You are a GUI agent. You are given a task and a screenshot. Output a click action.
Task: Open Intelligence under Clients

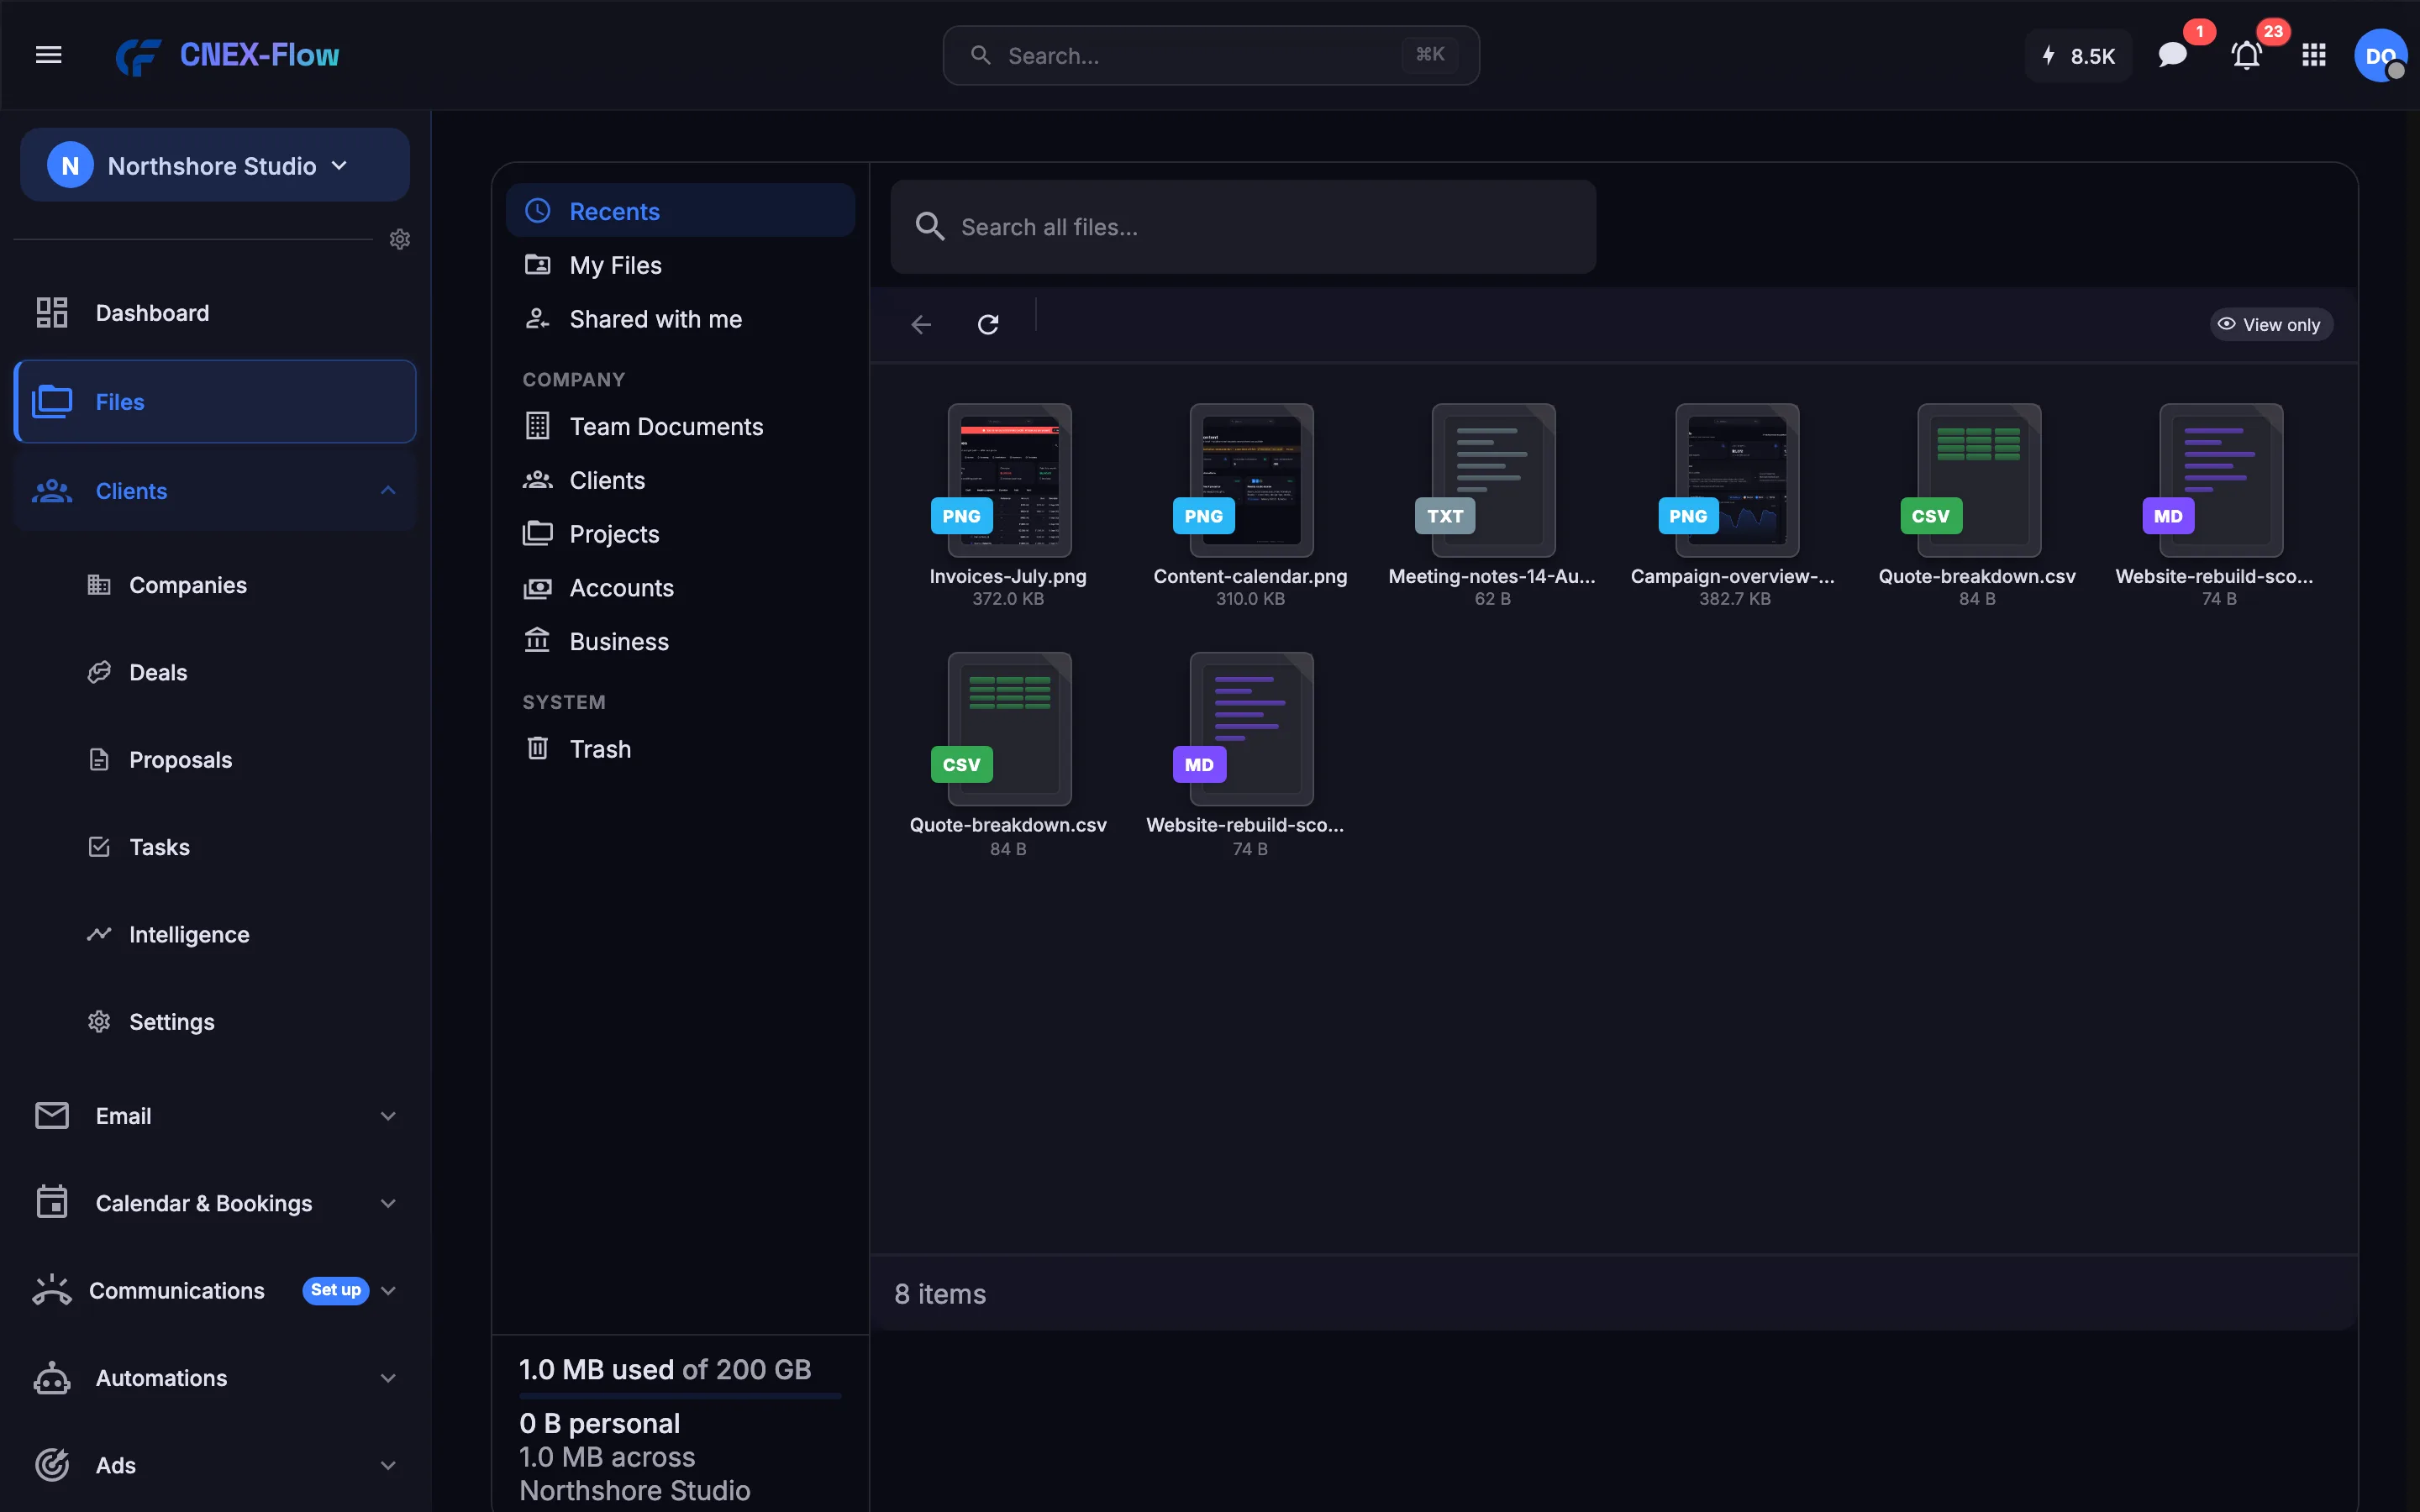pyautogui.click(x=169, y=934)
